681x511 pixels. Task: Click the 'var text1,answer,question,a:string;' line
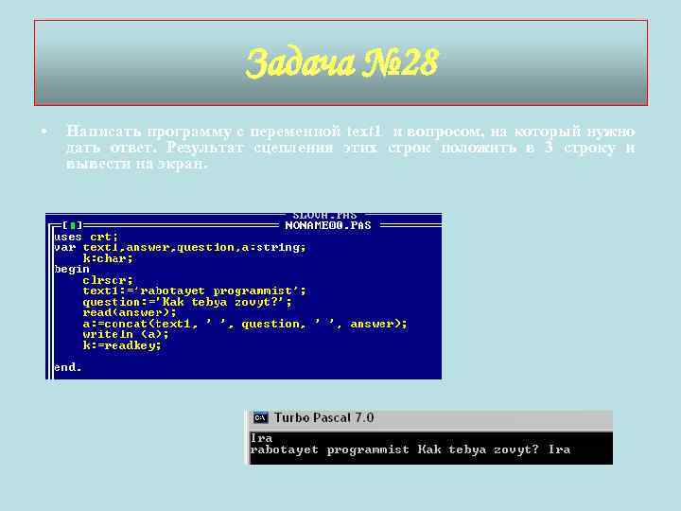point(180,248)
